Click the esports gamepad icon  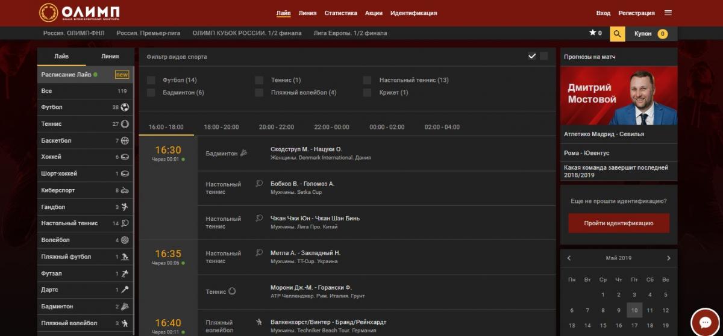tap(125, 190)
